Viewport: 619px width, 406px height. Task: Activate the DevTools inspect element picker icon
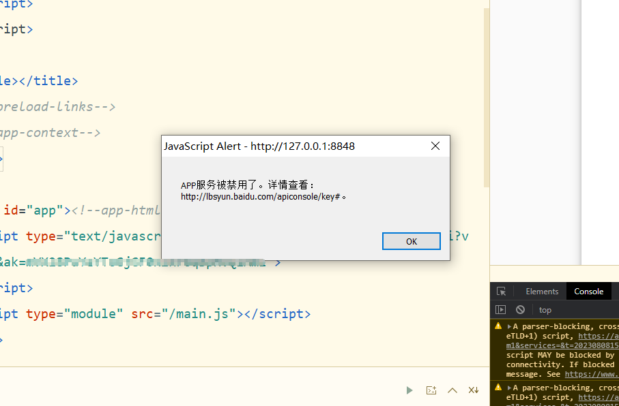(x=502, y=292)
